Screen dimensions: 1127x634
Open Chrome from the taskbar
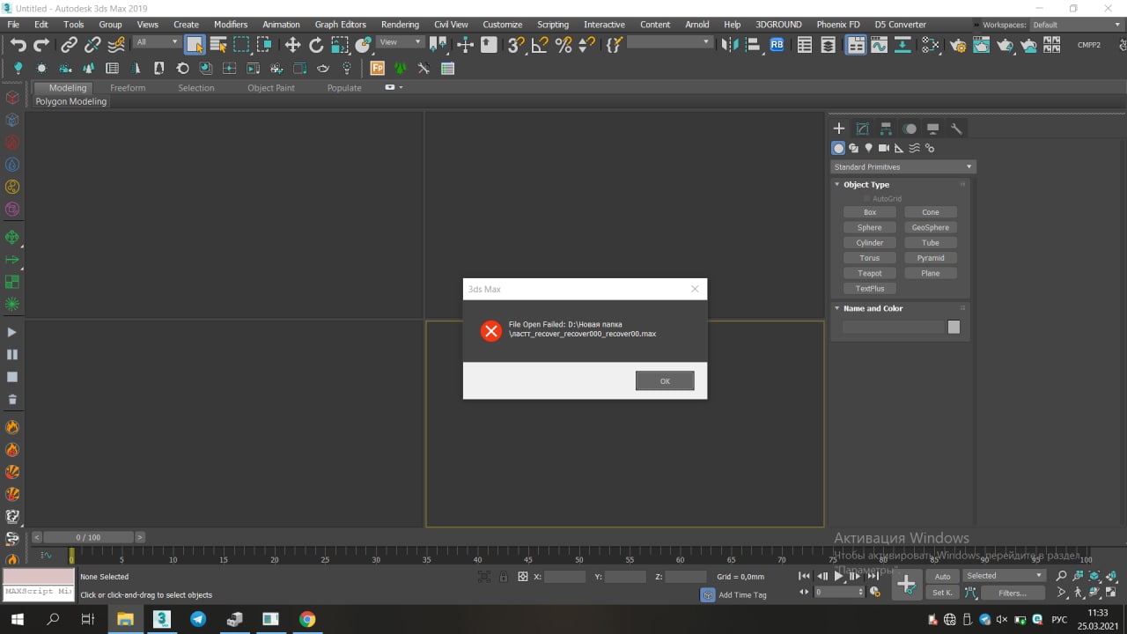coord(306,619)
